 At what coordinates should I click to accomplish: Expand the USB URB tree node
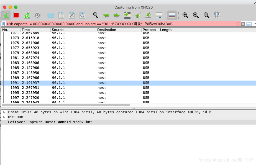(x=4, y=117)
